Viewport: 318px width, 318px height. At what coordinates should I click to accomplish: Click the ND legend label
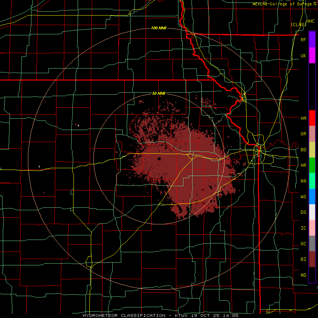click(x=303, y=275)
